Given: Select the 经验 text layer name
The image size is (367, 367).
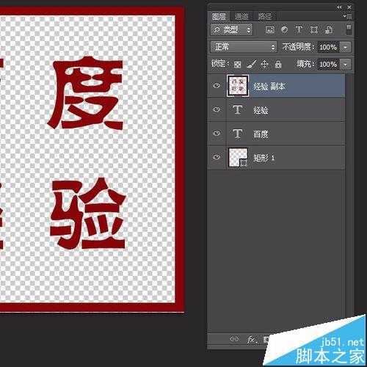Looking at the screenshot, I should tap(261, 110).
